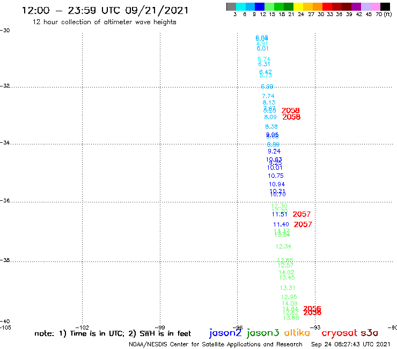Click the cryosat satellite legend label
Viewport: 397px width, 349px height.
coord(340,333)
